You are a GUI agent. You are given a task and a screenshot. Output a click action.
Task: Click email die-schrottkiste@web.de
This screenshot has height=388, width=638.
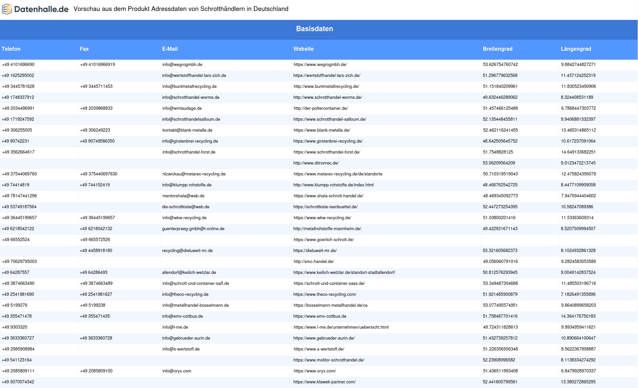pos(186,207)
